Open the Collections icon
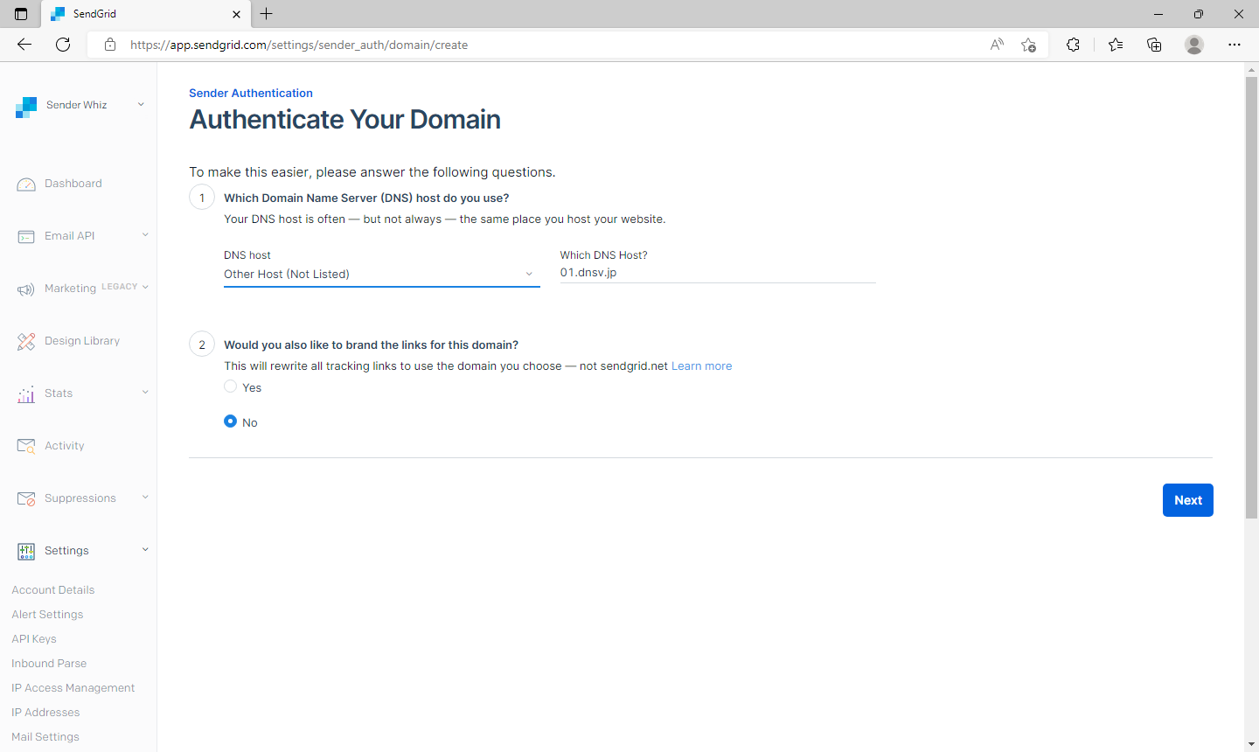1259x752 pixels. (x=1155, y=45)
